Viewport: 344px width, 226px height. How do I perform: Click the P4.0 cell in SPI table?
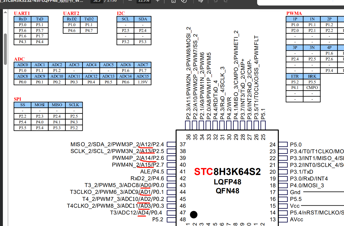pyautogui.click(x=40, y=122)
